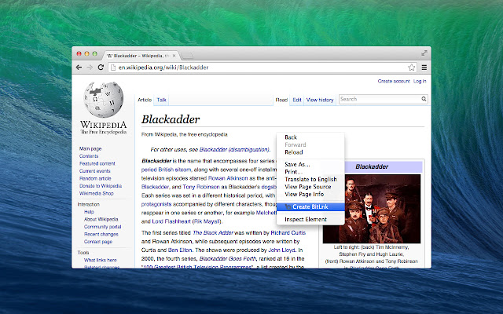Click Create Bitlink in the context menu
Image resolution: width=503 pixels, height=314 pixels.
(x=310, y=206)
